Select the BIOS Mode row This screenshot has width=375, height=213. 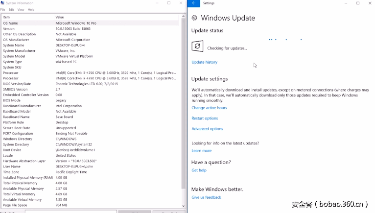pyautogui.click(x=91, y=100)
